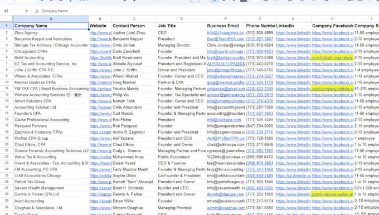Select the Managing Director job title cell
The width and height of the screenshot is (379, 215).
[x=181, y=45]
